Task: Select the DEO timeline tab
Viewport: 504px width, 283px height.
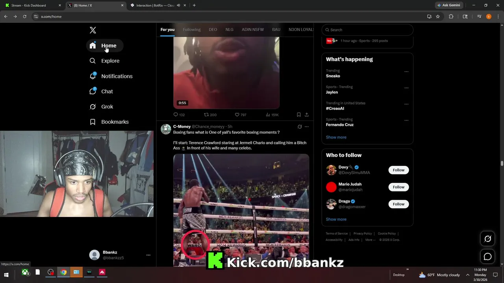Action: tap(213, 29)
